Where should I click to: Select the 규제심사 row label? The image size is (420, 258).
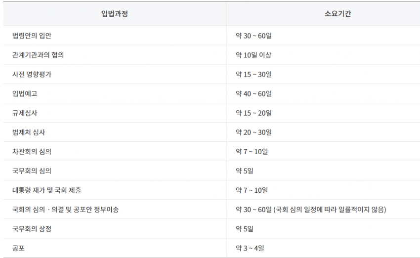(x=25, y=113)
